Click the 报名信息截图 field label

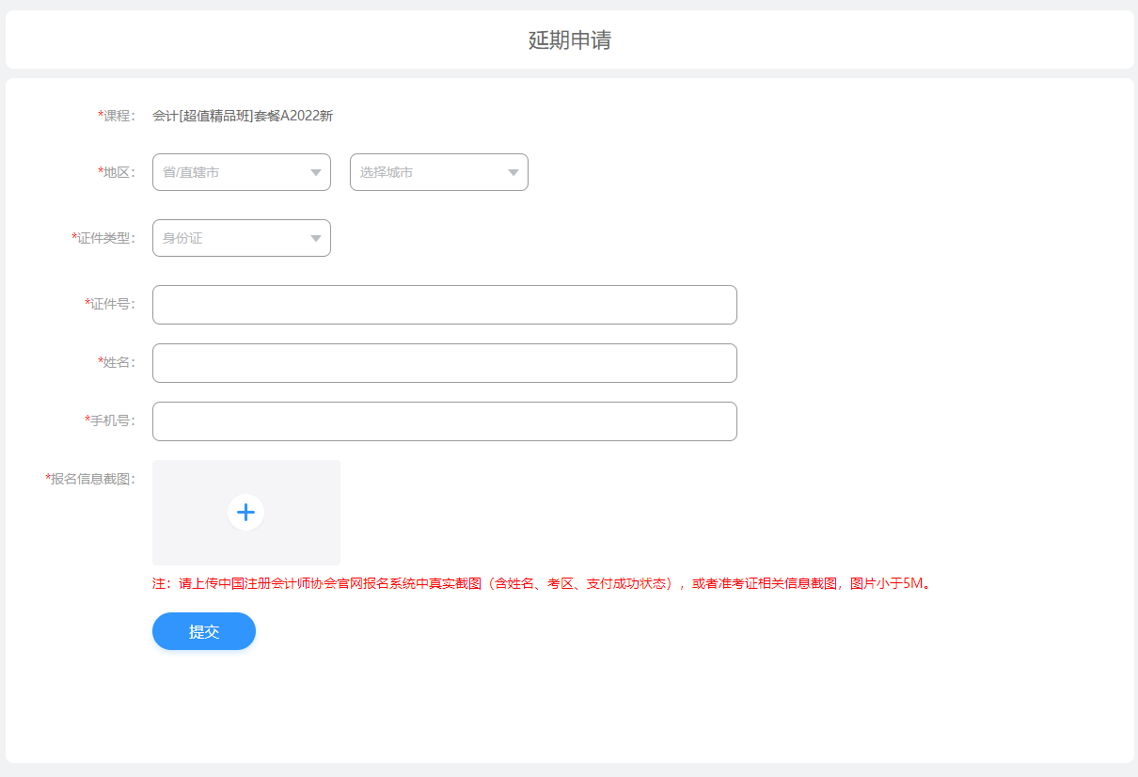tap(90, 478)
